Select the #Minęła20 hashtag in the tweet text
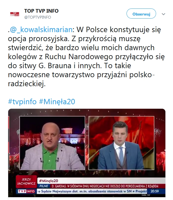Viewport: 173px width, 200px height. tap(57, 102)
